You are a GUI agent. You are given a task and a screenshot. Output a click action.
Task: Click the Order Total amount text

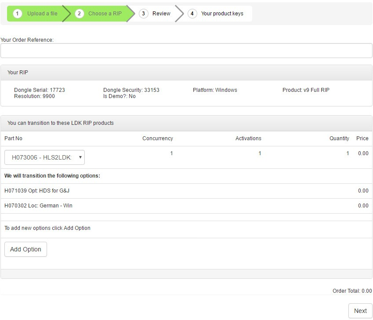click(x=352, y=291)
